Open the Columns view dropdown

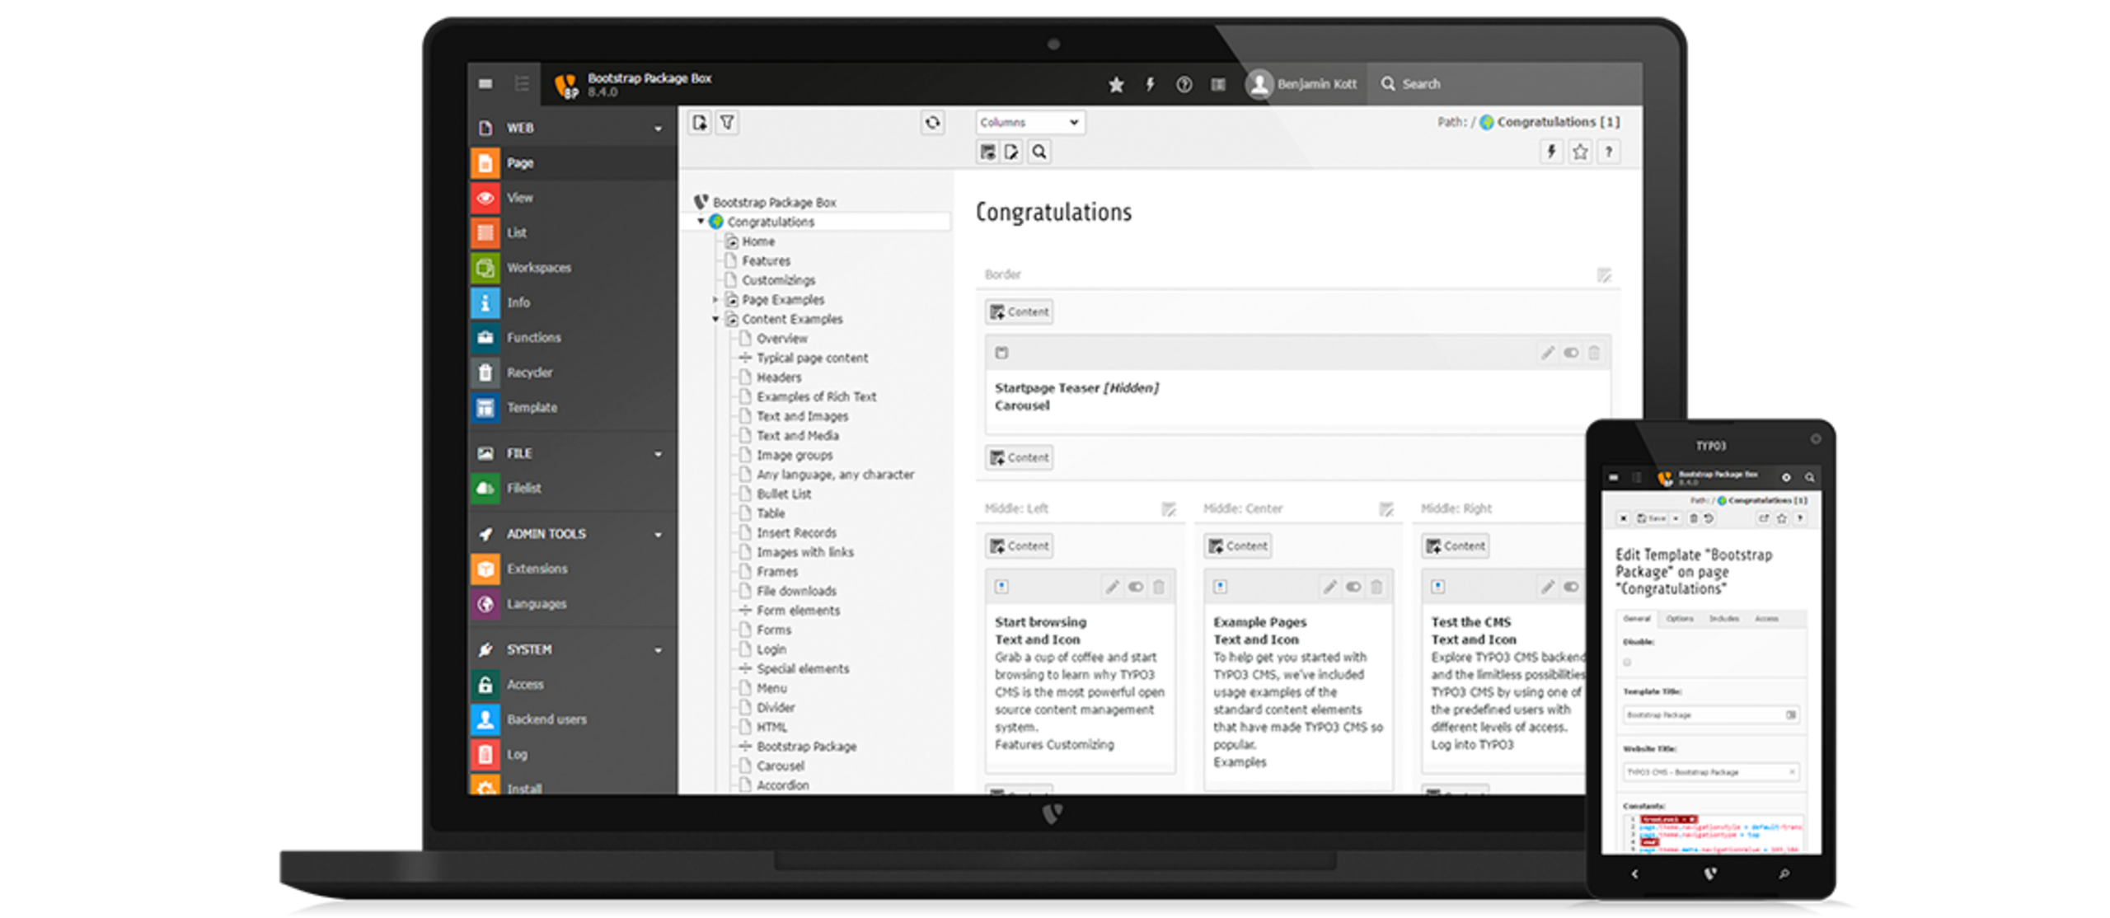(x=1030, y=122)
